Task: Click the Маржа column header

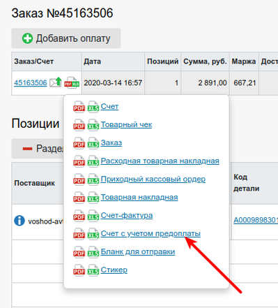Action: pos(244,61)
